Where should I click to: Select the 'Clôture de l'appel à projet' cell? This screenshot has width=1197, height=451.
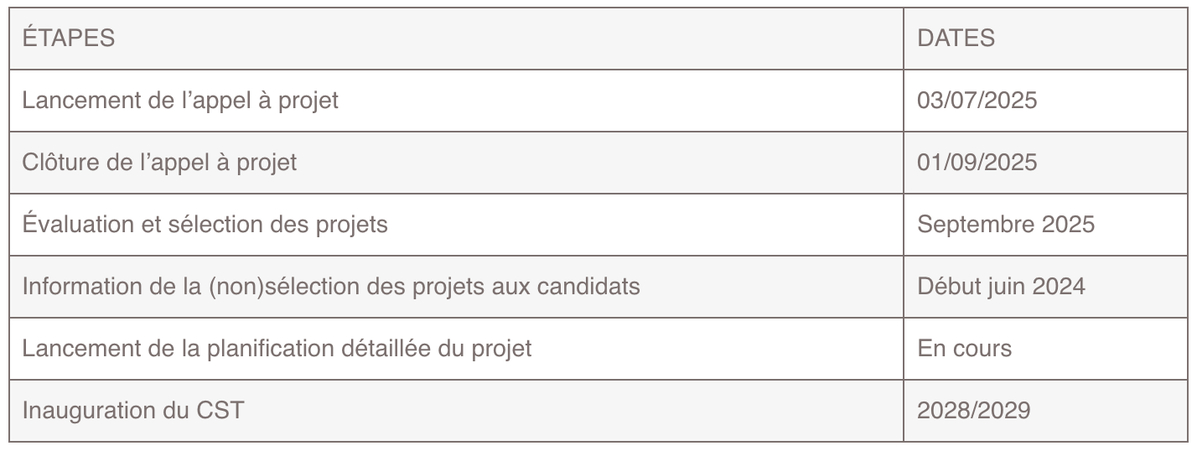click(159, 163)
